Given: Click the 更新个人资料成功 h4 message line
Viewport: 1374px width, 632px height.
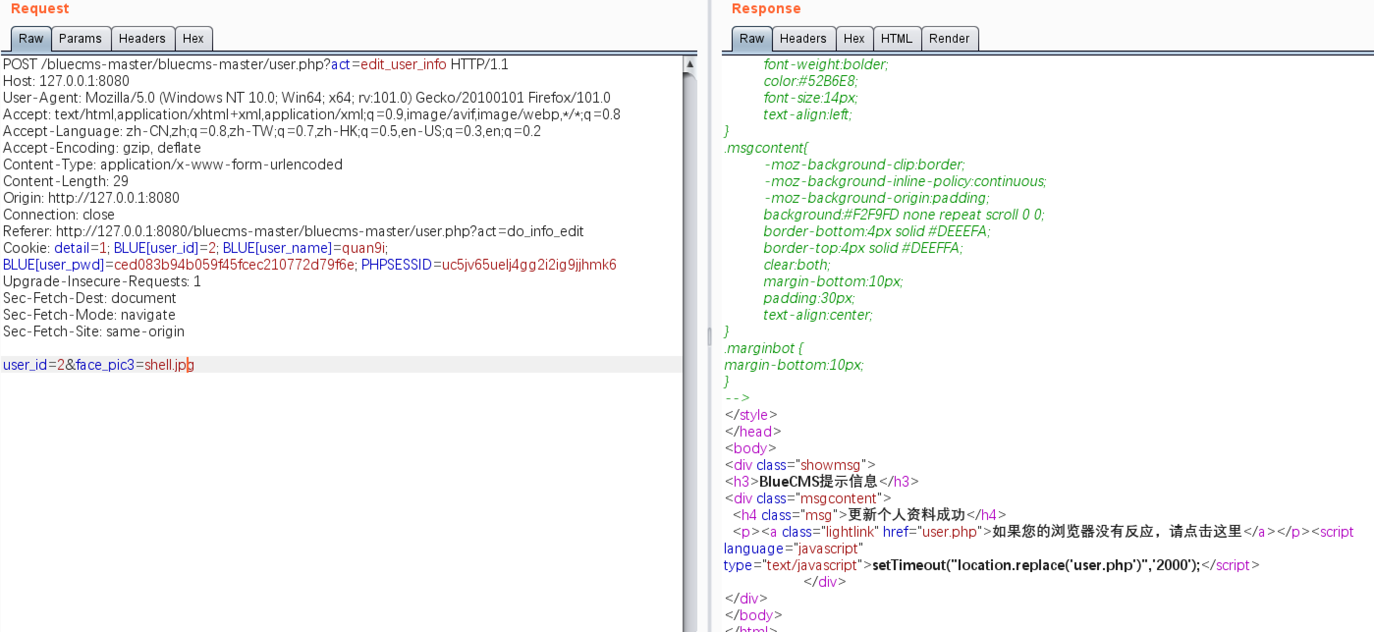Looking at the screenshot, I should point(869,515).
